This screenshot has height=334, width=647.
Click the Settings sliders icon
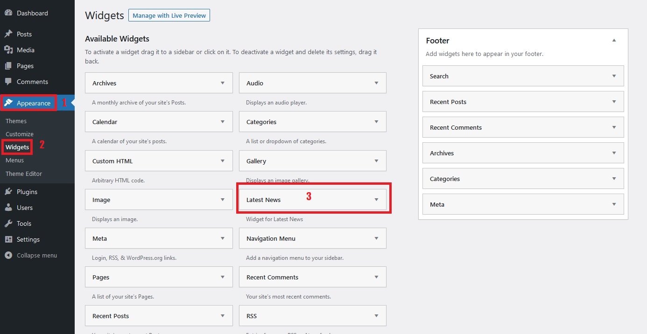(x=8, y=239)
